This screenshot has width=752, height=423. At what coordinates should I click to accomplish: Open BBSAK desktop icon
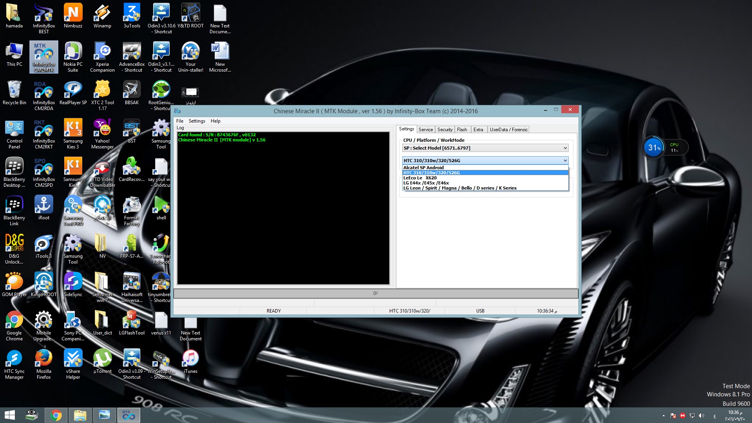coord(132,93)
